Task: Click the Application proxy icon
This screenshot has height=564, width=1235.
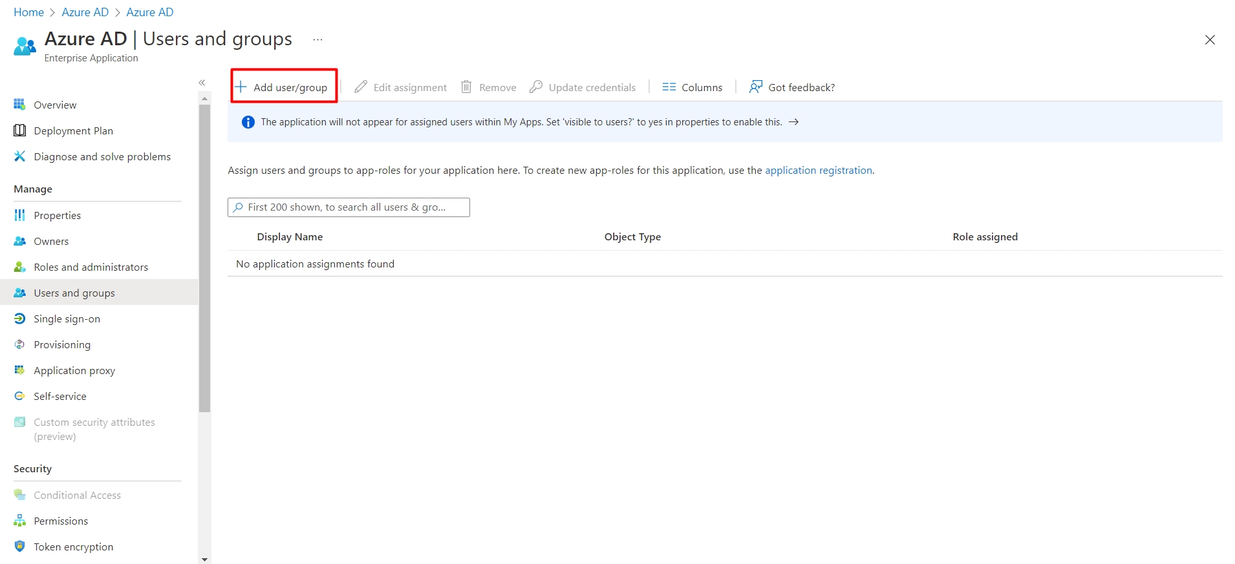Action: point(19,370)
